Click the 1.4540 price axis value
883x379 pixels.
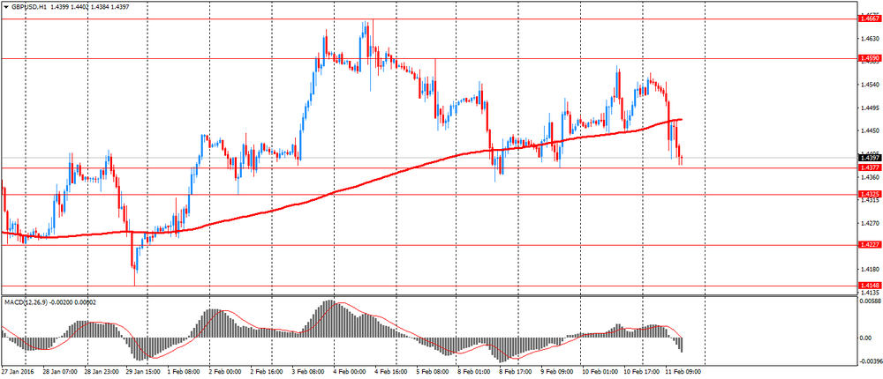click(870, 85)
